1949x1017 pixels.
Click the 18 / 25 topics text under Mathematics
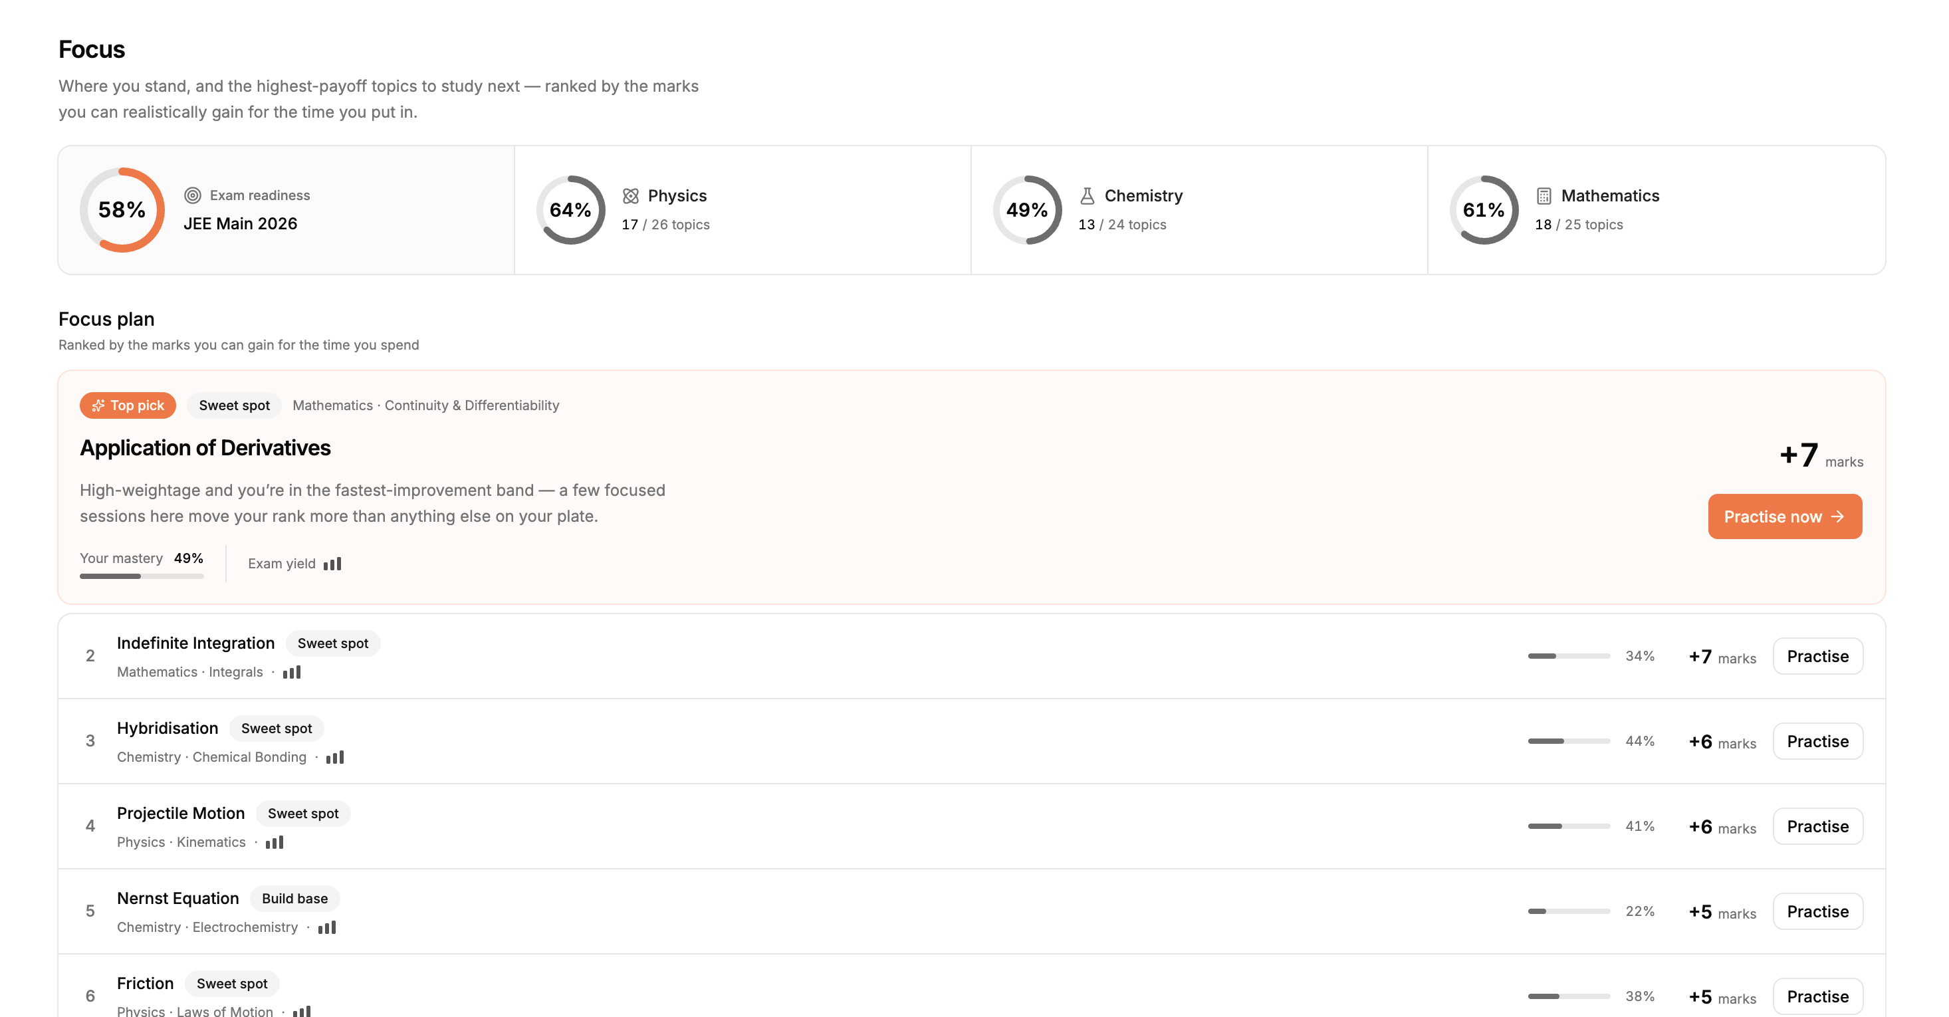(x=1579, y=225)
